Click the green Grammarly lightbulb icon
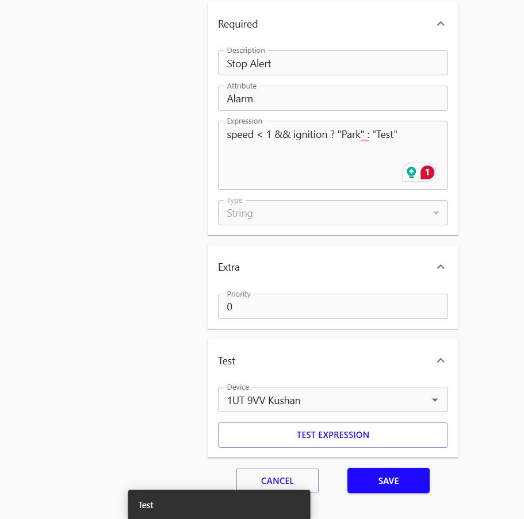 [411, 172]
